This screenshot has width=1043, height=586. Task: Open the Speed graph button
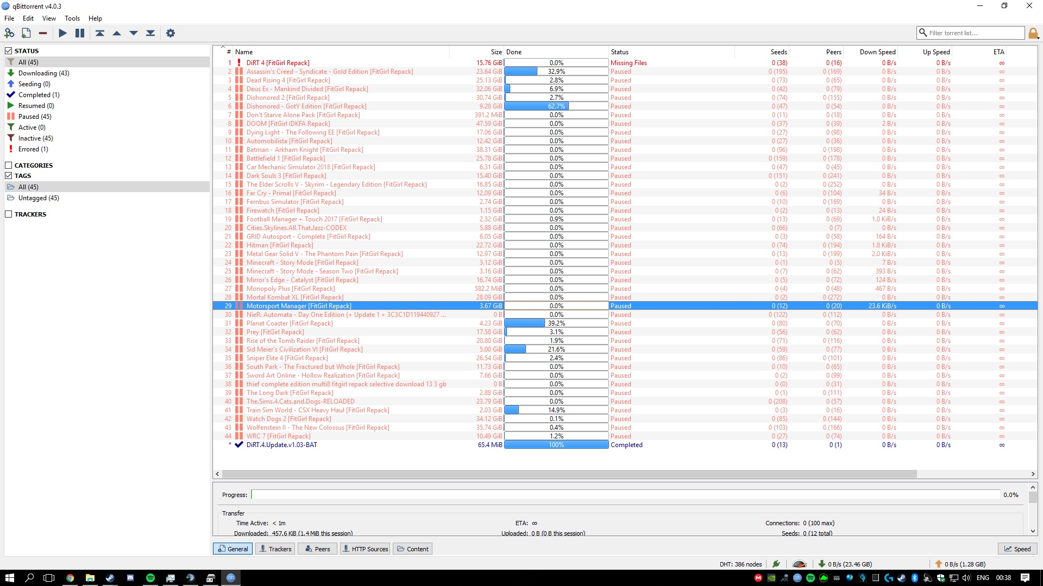[x=1017, y=549]
